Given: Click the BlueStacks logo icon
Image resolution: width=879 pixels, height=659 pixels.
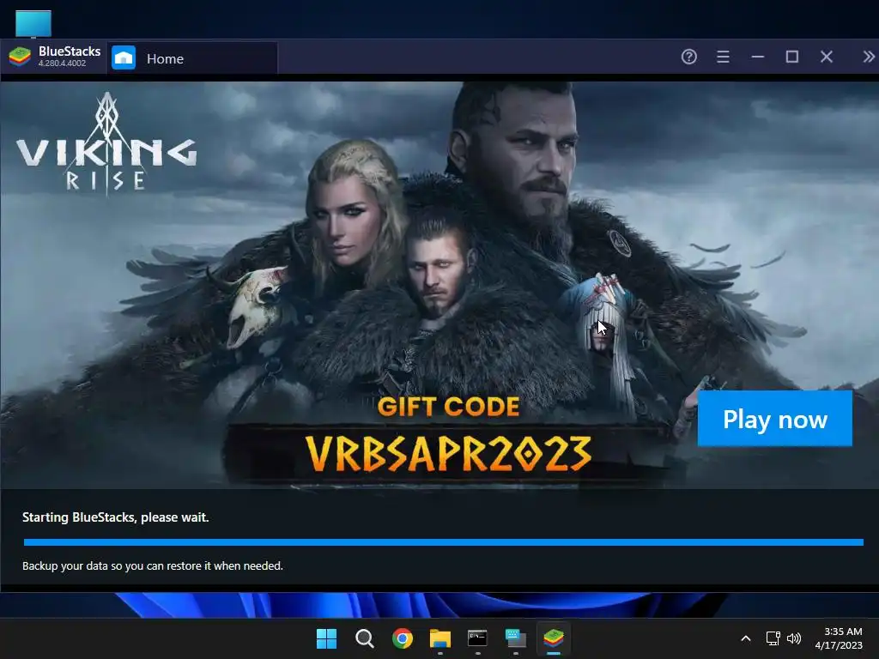Looking at the screenshot, I should tap(21, 57).
